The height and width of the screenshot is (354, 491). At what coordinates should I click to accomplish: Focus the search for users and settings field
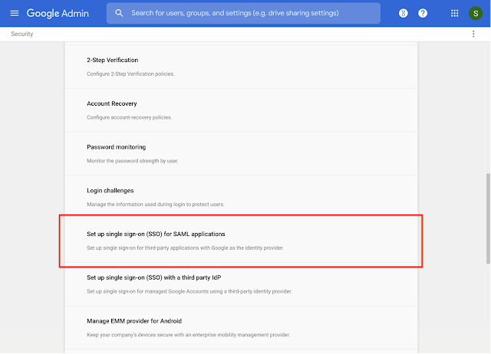pyautogui.click(x=243, y=13)
